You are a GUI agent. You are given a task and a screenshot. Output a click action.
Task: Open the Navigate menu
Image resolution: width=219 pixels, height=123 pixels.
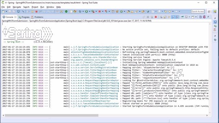pos(17,7)
